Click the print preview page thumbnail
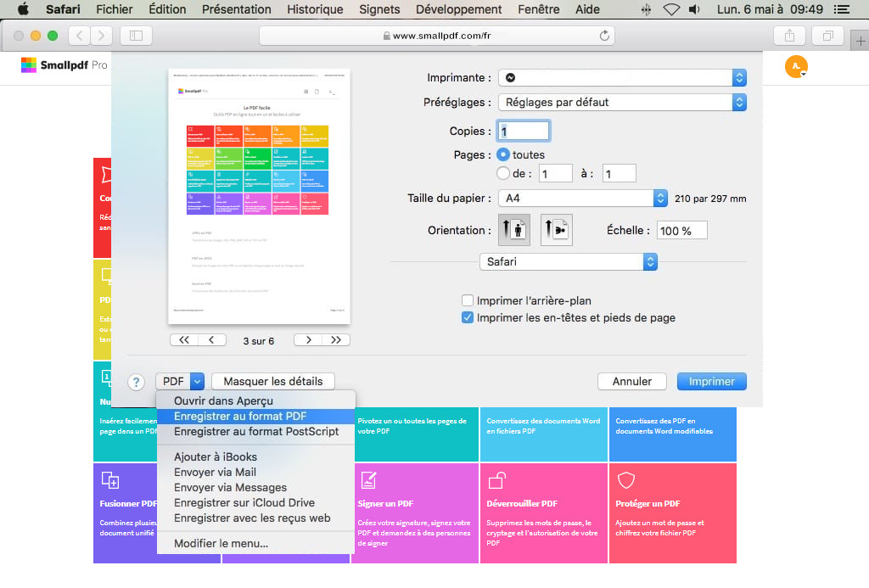The width and height of the screenshot is (869, 588). coord(259,197)
